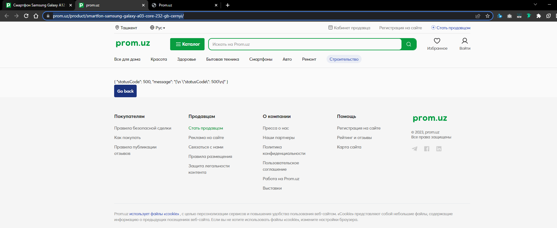Close the second prom.uz tab

143,5
